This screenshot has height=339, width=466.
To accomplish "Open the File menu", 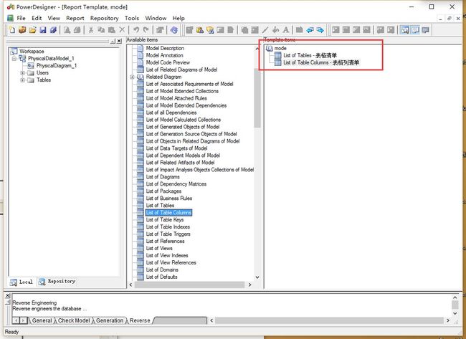I will [x=21, y=18].
